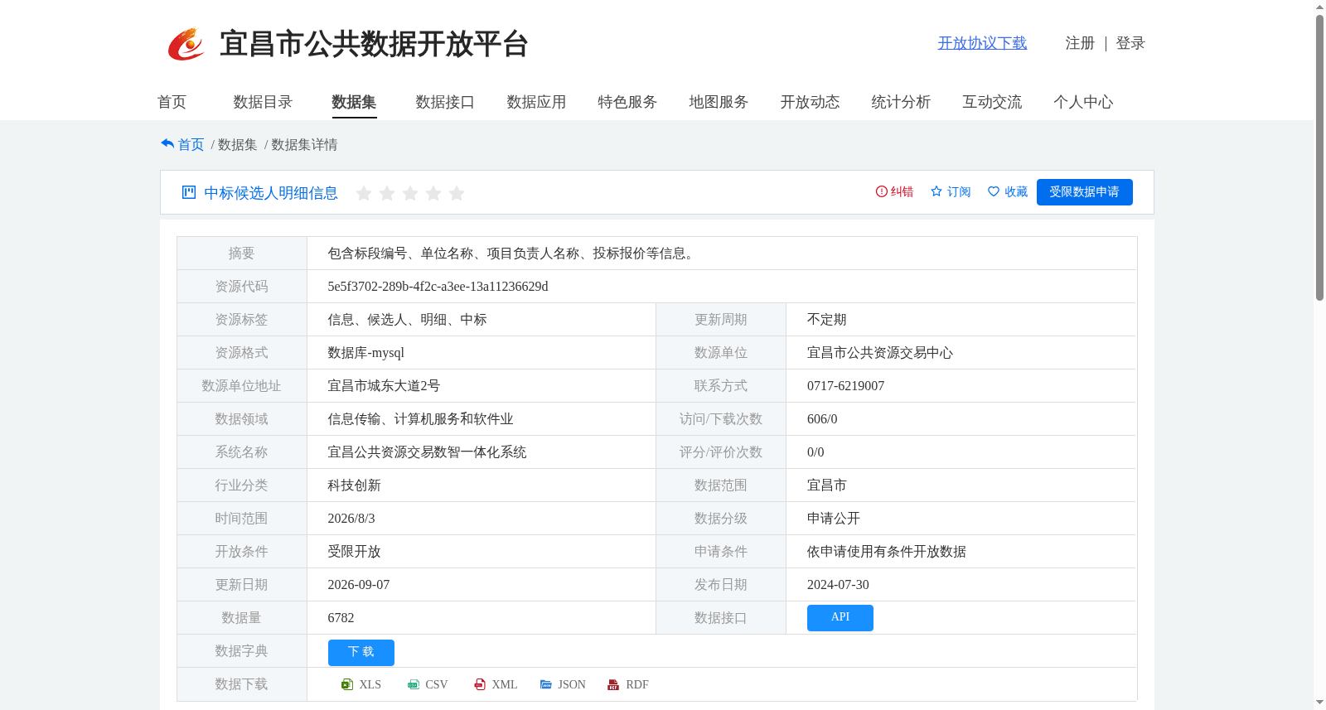Screen dimensions: 1326x710
Task: Rate two stars with the second star
Action: (x=386, y=193)
